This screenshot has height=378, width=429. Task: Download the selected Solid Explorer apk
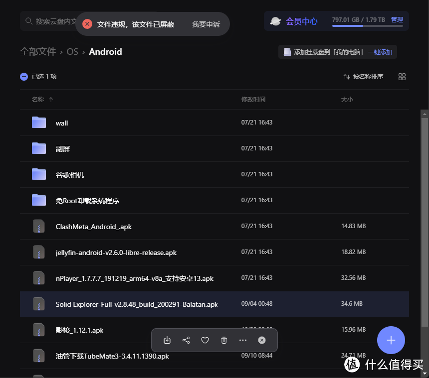[x=167, y=340]
